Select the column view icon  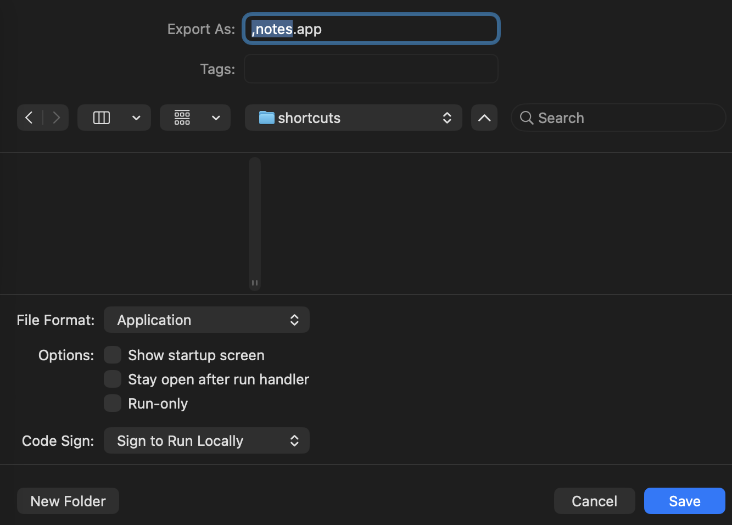click(101, 117)
